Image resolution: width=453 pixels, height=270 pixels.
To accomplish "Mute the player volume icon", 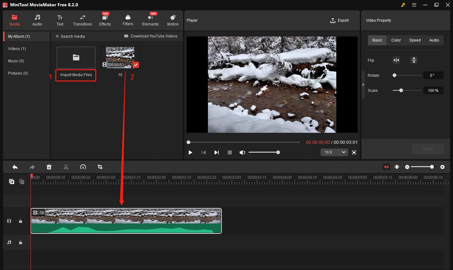I will coord(242,152).
